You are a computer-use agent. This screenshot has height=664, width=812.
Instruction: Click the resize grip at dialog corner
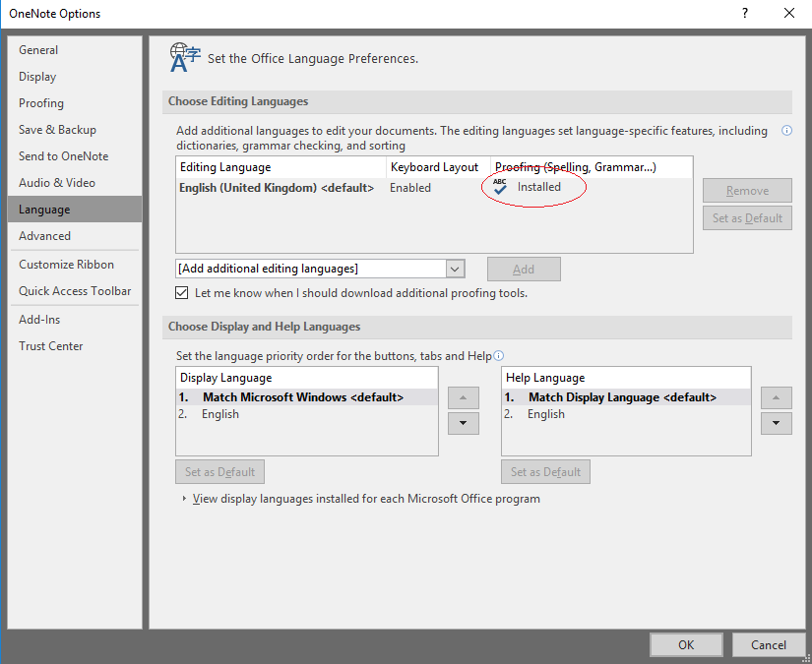[805, 658]
